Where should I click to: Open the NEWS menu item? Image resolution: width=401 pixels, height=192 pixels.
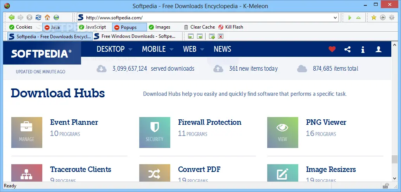(x=222, y=49)
